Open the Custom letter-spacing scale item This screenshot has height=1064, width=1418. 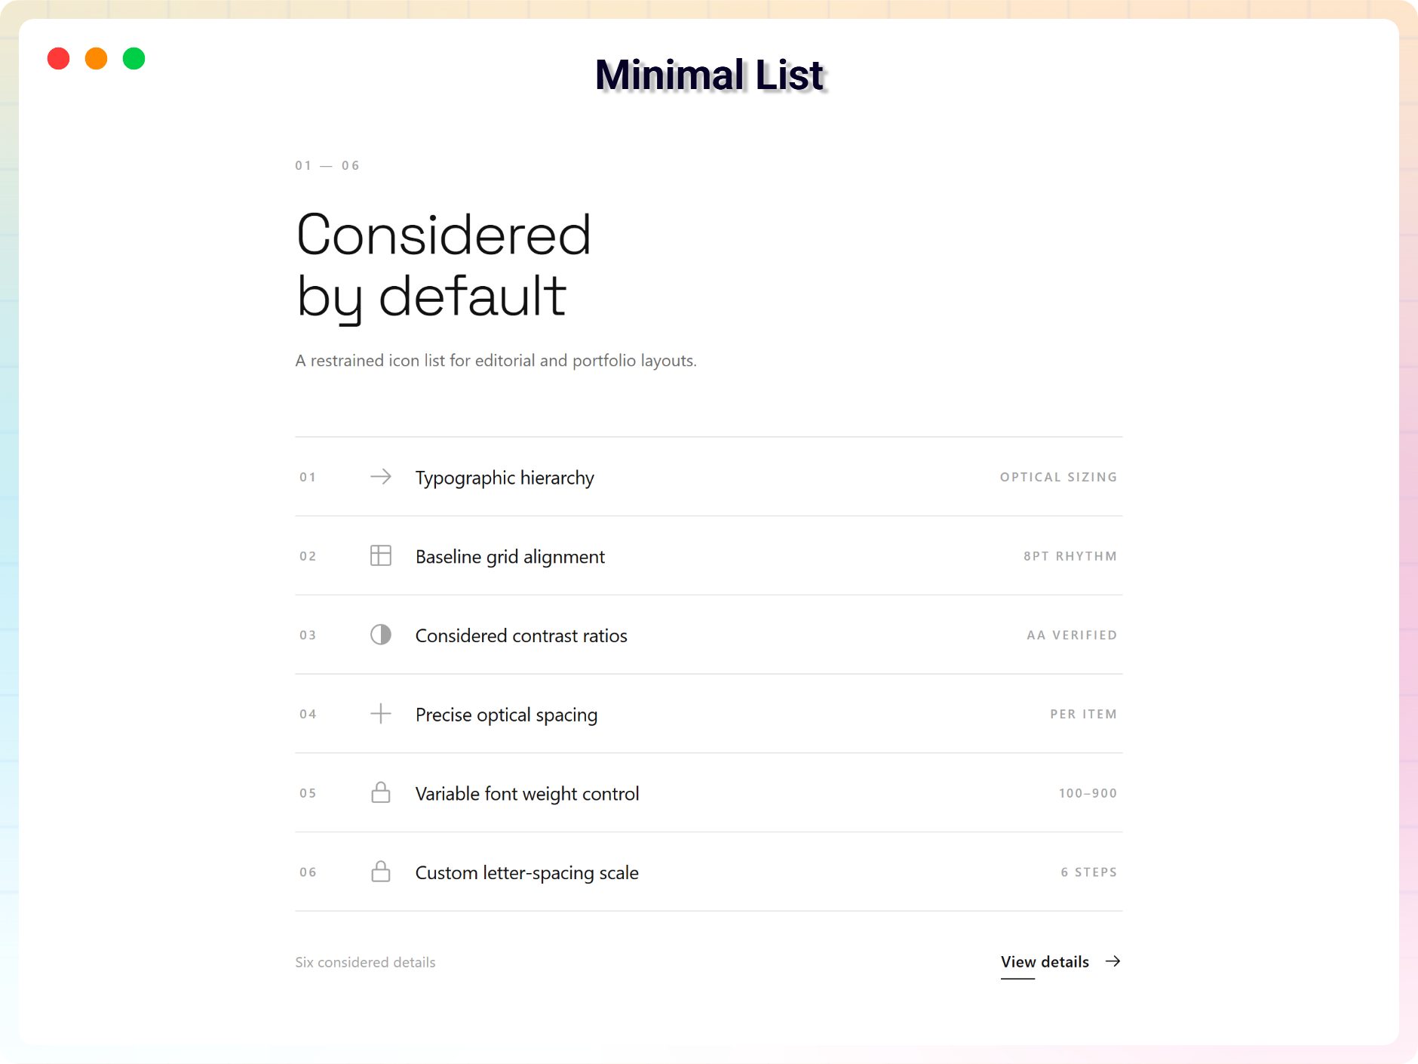709,872
